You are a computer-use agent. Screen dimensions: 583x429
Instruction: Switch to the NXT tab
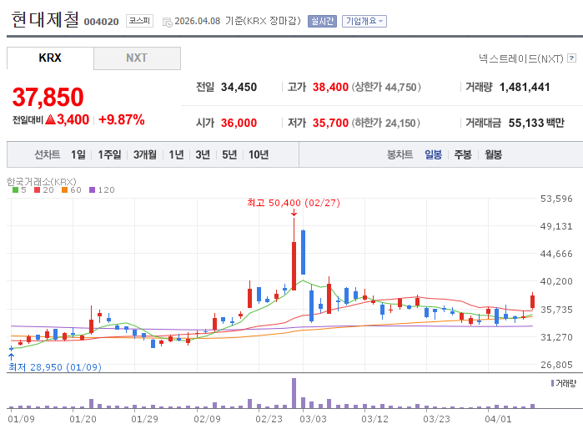tap(137, 58)
